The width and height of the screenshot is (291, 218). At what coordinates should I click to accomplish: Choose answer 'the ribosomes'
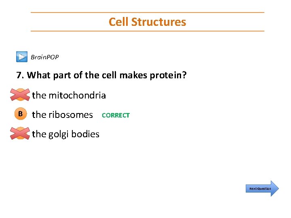click(x=62, y=115)
